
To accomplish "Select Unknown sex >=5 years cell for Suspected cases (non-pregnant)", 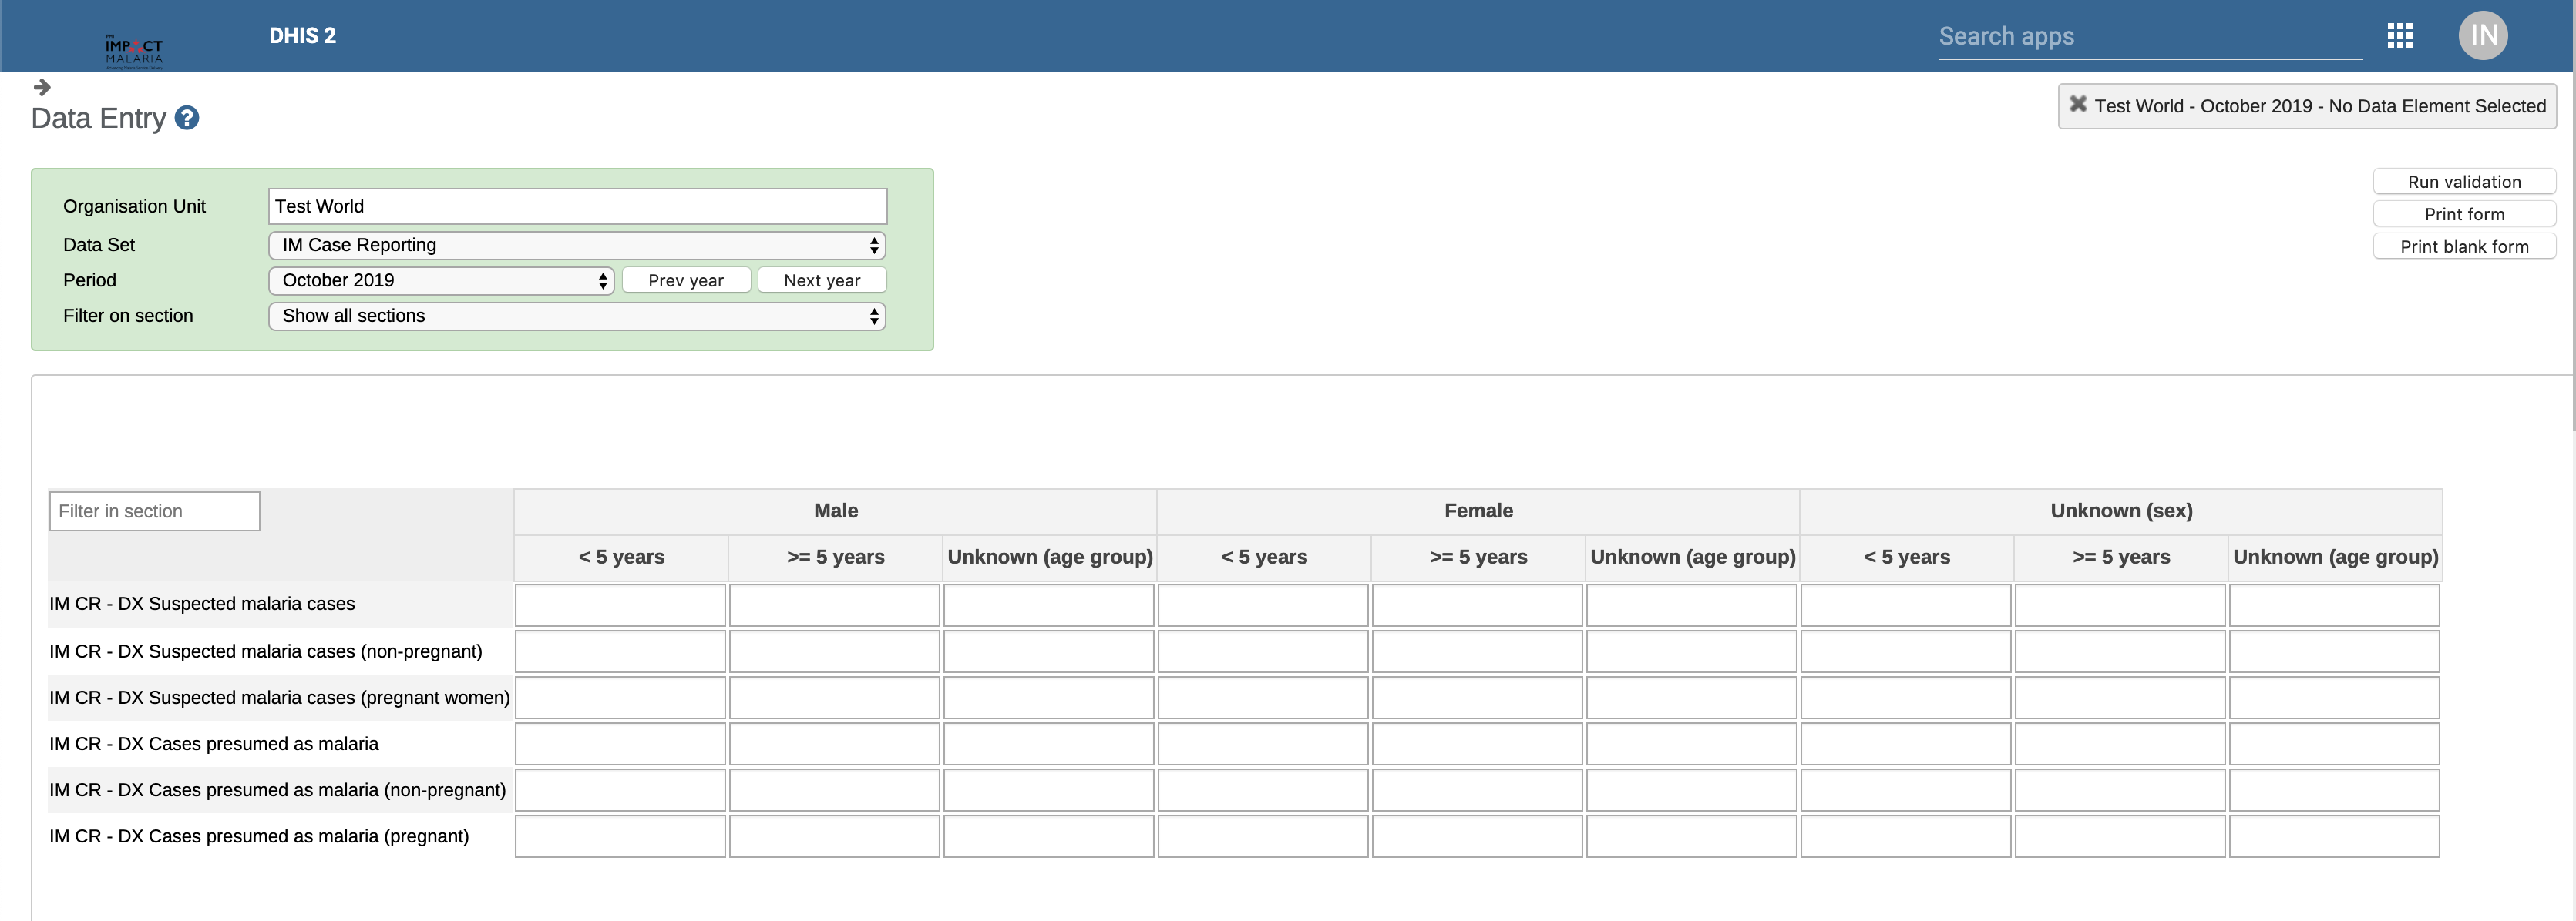I will tap(2120, 651).
